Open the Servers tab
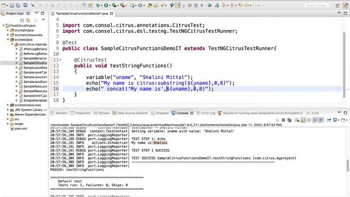This screenshot has width=350, height=197. 102,113
